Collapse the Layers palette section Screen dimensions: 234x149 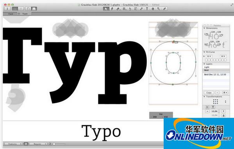204,64
